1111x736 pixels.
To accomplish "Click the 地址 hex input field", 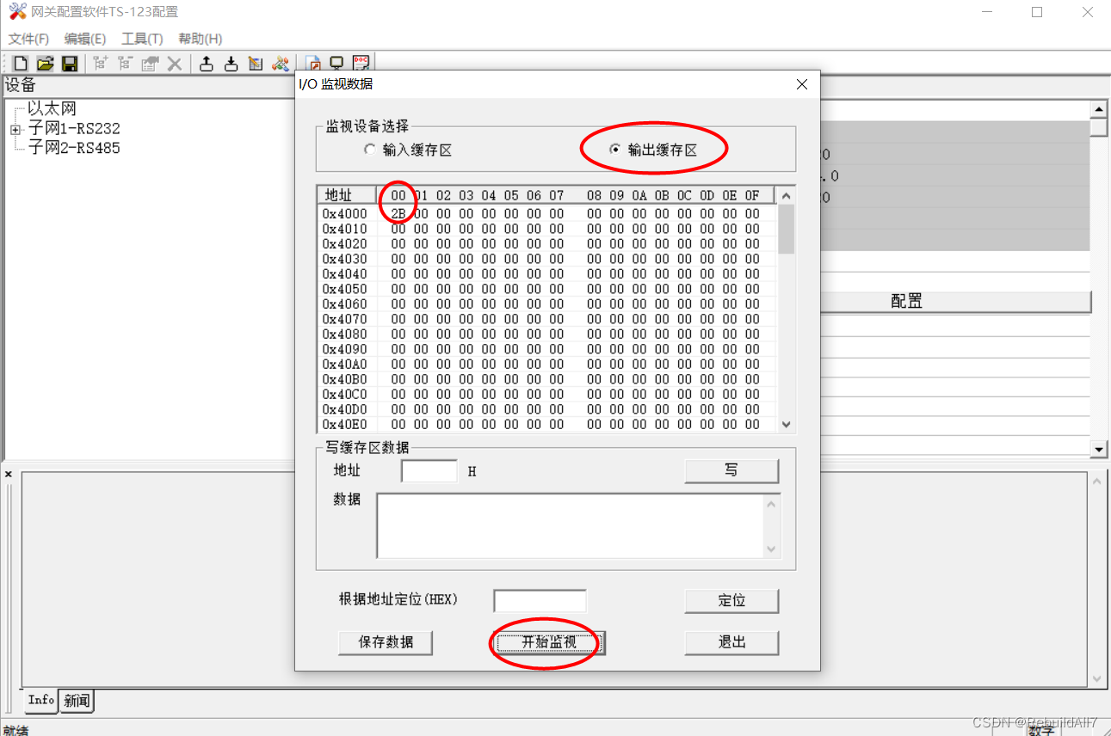I will (429, 471).
